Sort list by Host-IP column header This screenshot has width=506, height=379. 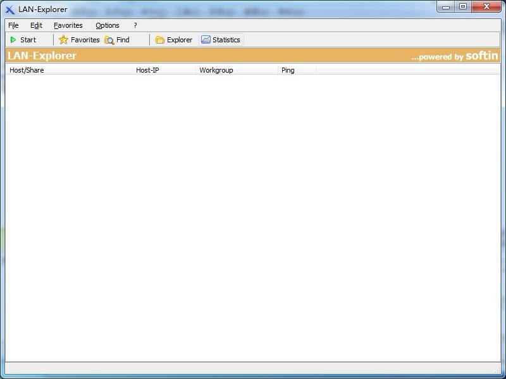point(164,70)
